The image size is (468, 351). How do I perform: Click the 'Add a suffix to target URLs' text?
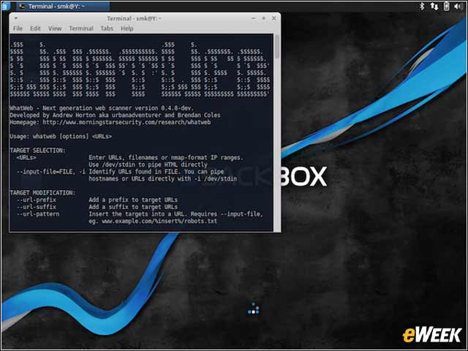click(x=133, y=207)
